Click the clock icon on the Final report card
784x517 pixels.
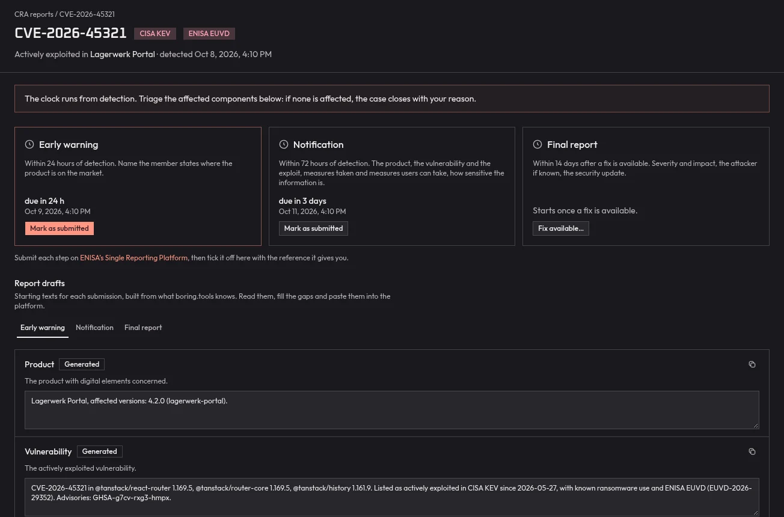click(537, 144)
